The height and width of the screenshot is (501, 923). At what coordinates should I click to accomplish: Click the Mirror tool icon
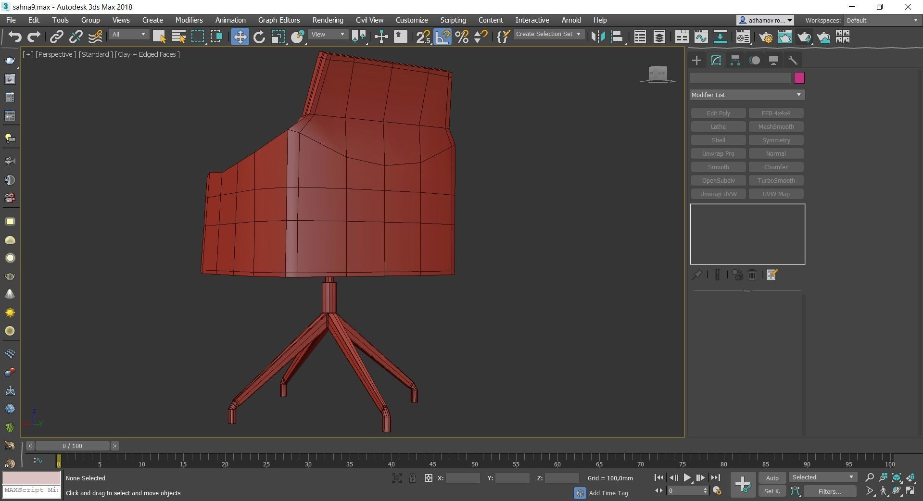tap(598, 37)
